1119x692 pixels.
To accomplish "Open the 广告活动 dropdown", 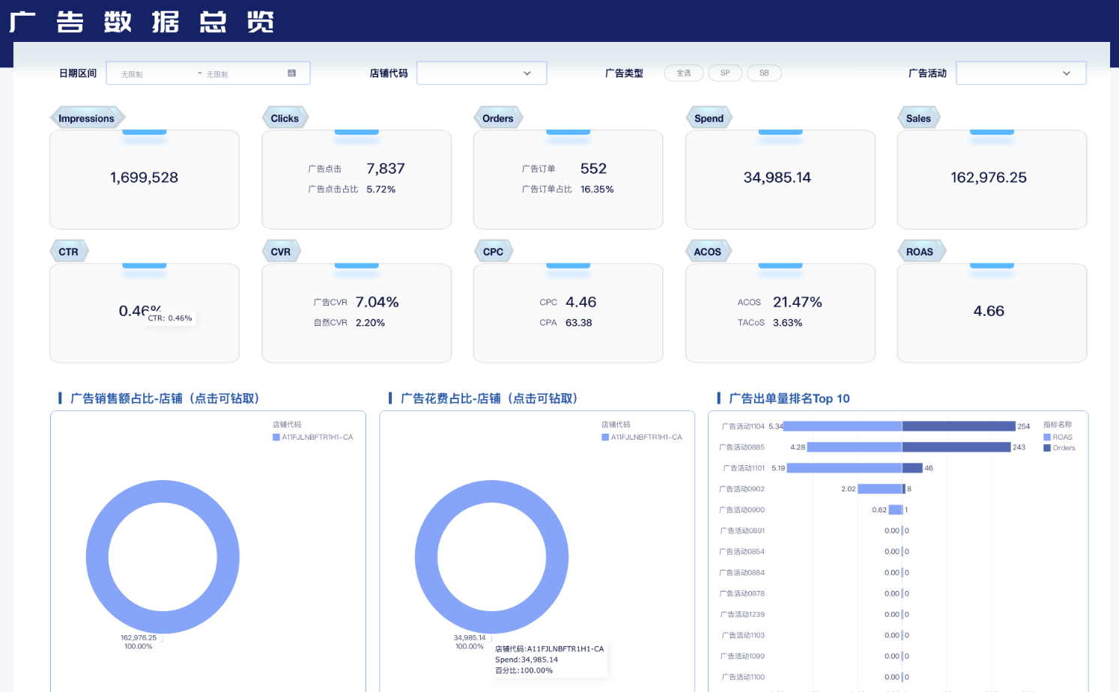I will [1020, 73].
